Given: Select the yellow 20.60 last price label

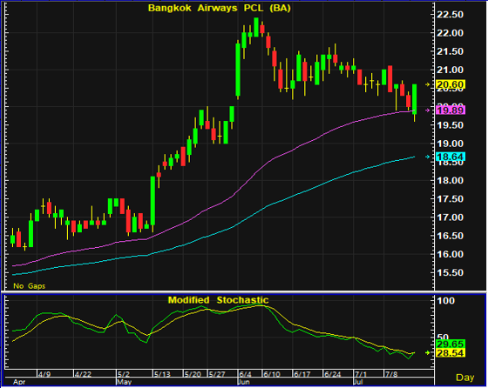Looking at the screenshot, I should click(451, 84).
